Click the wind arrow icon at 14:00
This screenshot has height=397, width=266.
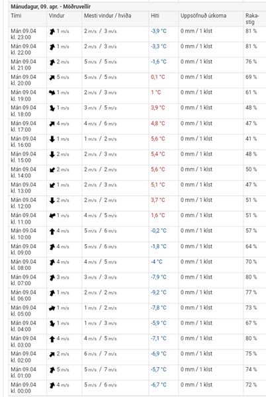[x=52, y=169]
